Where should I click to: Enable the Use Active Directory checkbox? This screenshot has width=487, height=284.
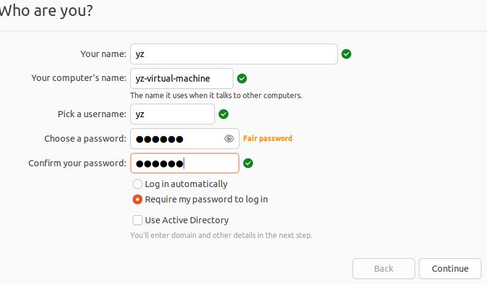click(x=138, y=220)
